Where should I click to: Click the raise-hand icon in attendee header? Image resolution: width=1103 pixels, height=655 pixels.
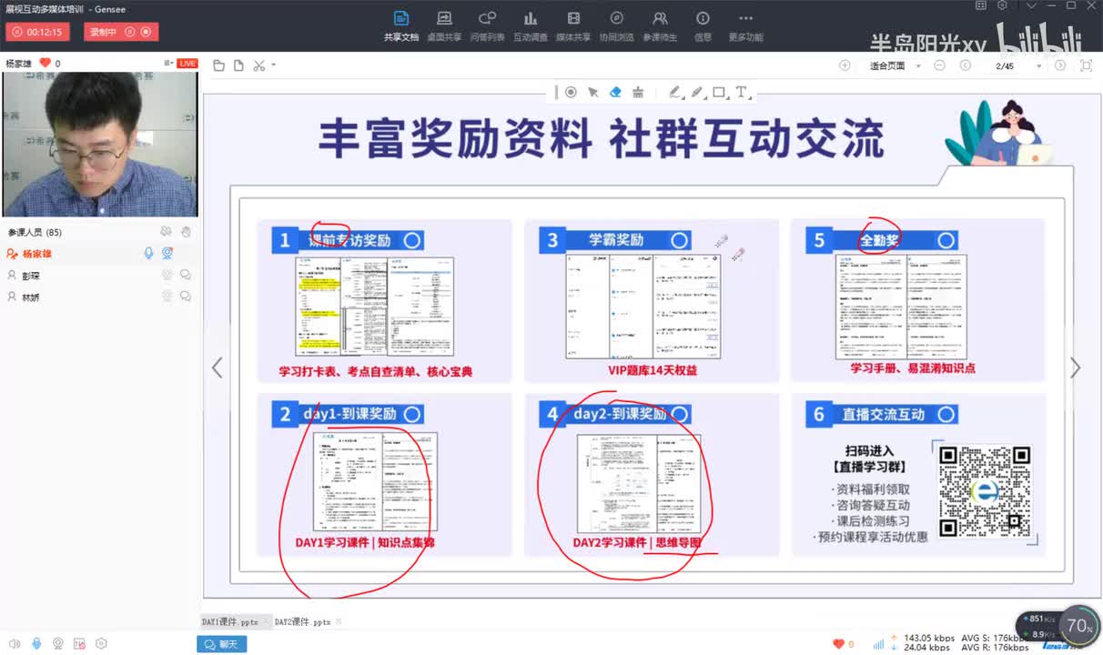coord(186,232)
